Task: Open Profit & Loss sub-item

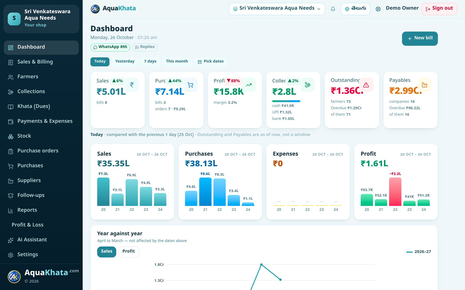Action: pyautogui.click(x=41, y=225)
